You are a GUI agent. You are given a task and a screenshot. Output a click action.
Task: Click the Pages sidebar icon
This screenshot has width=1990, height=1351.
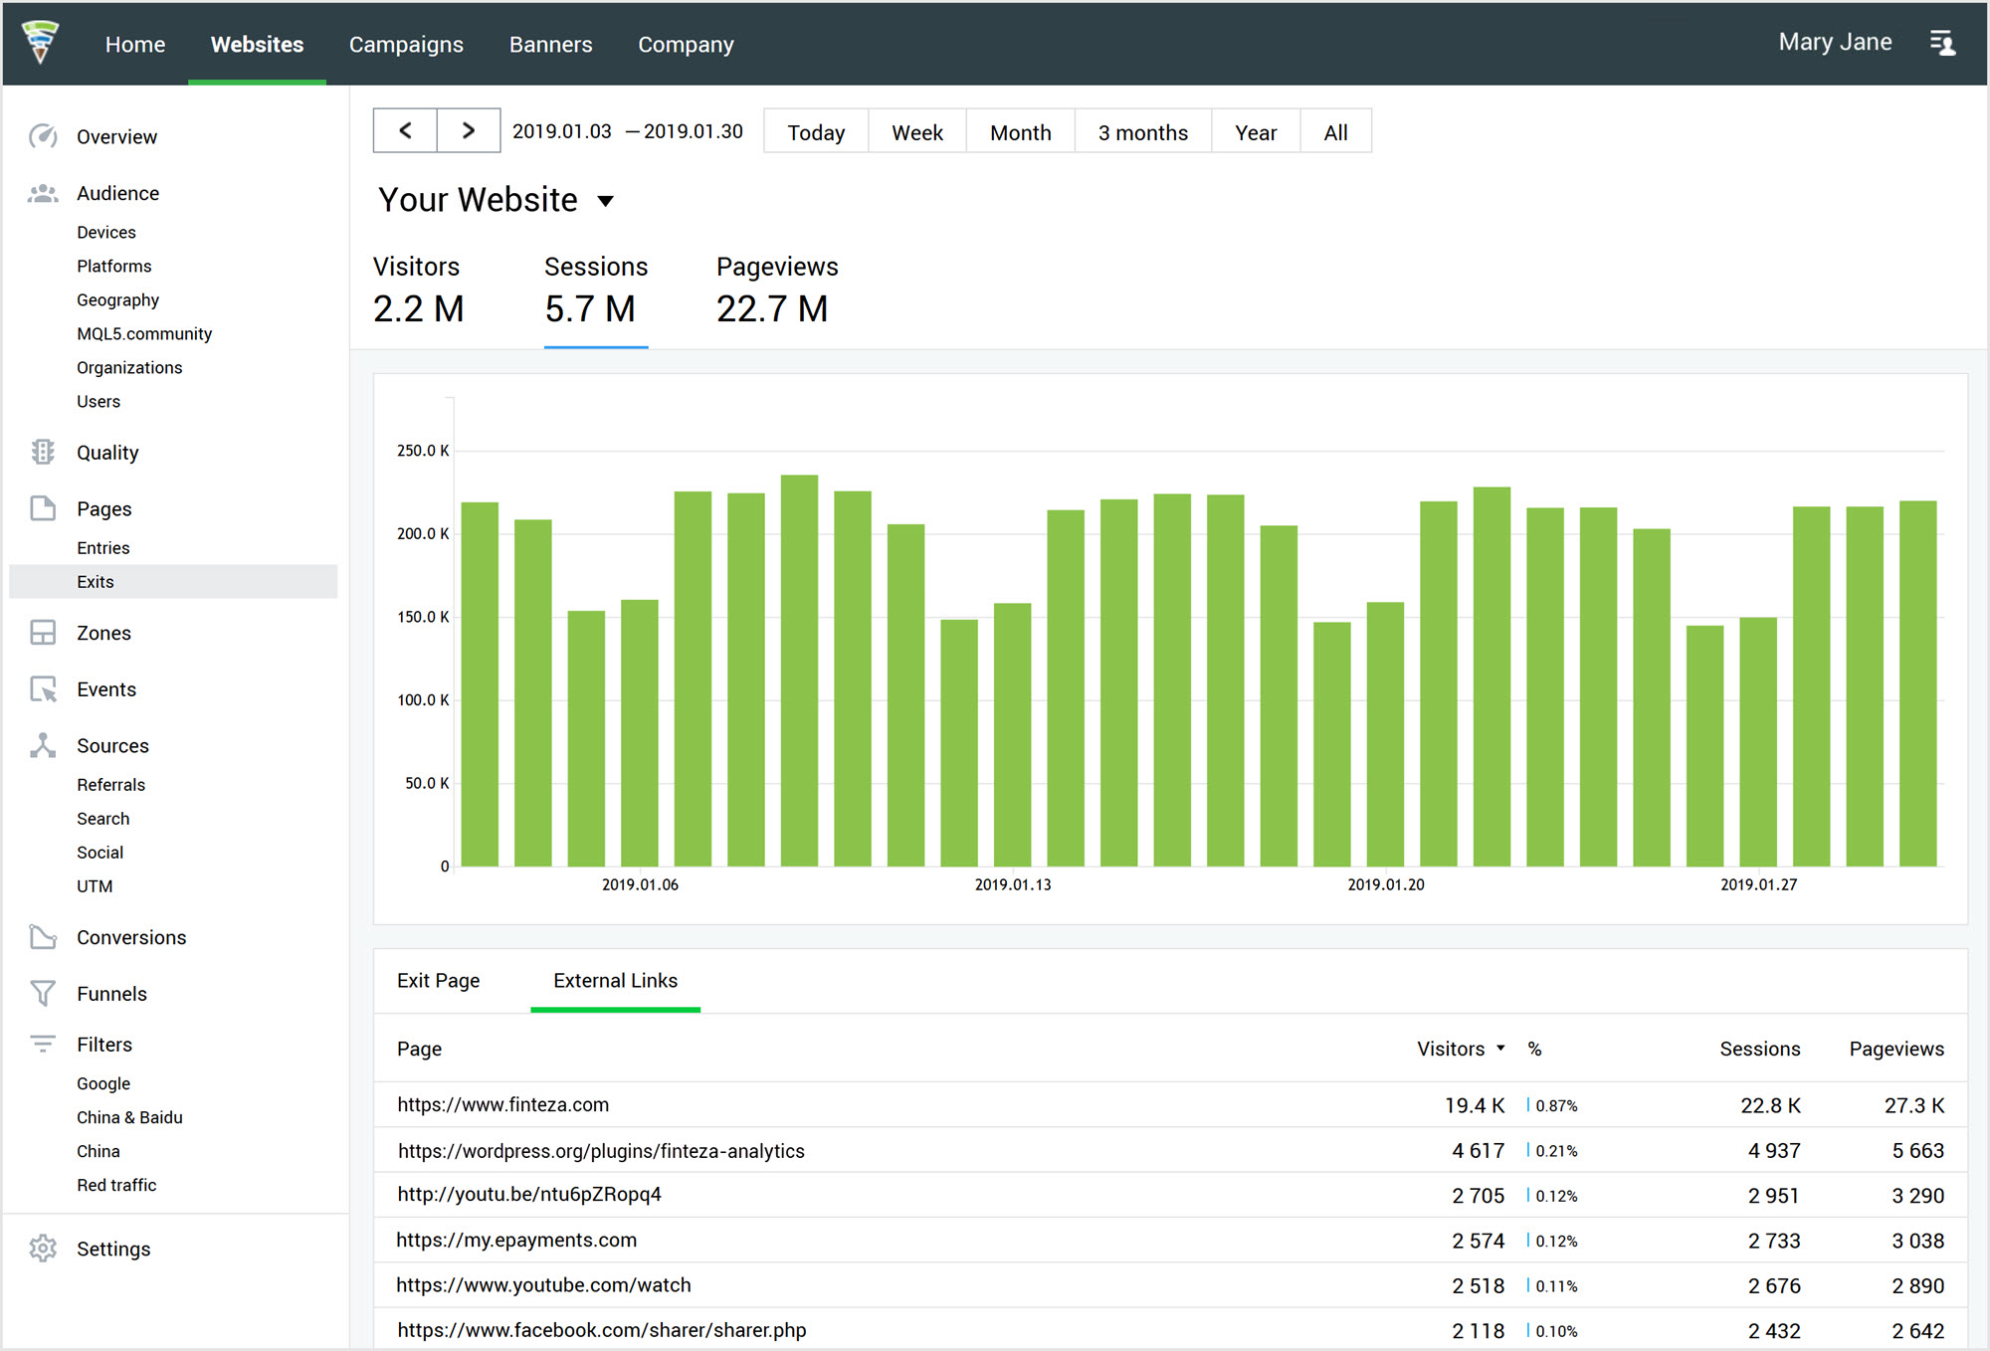pos(42,508)
